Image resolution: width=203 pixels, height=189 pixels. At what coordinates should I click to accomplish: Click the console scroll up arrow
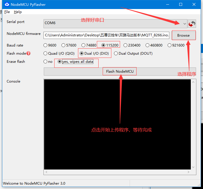193,82
